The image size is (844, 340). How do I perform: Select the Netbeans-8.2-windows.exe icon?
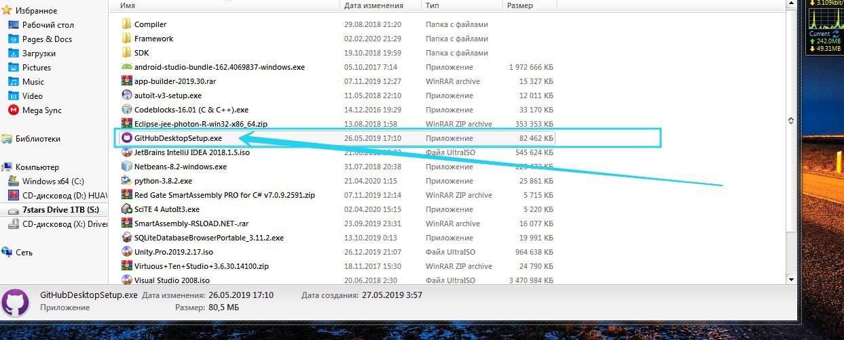(126, 167)
